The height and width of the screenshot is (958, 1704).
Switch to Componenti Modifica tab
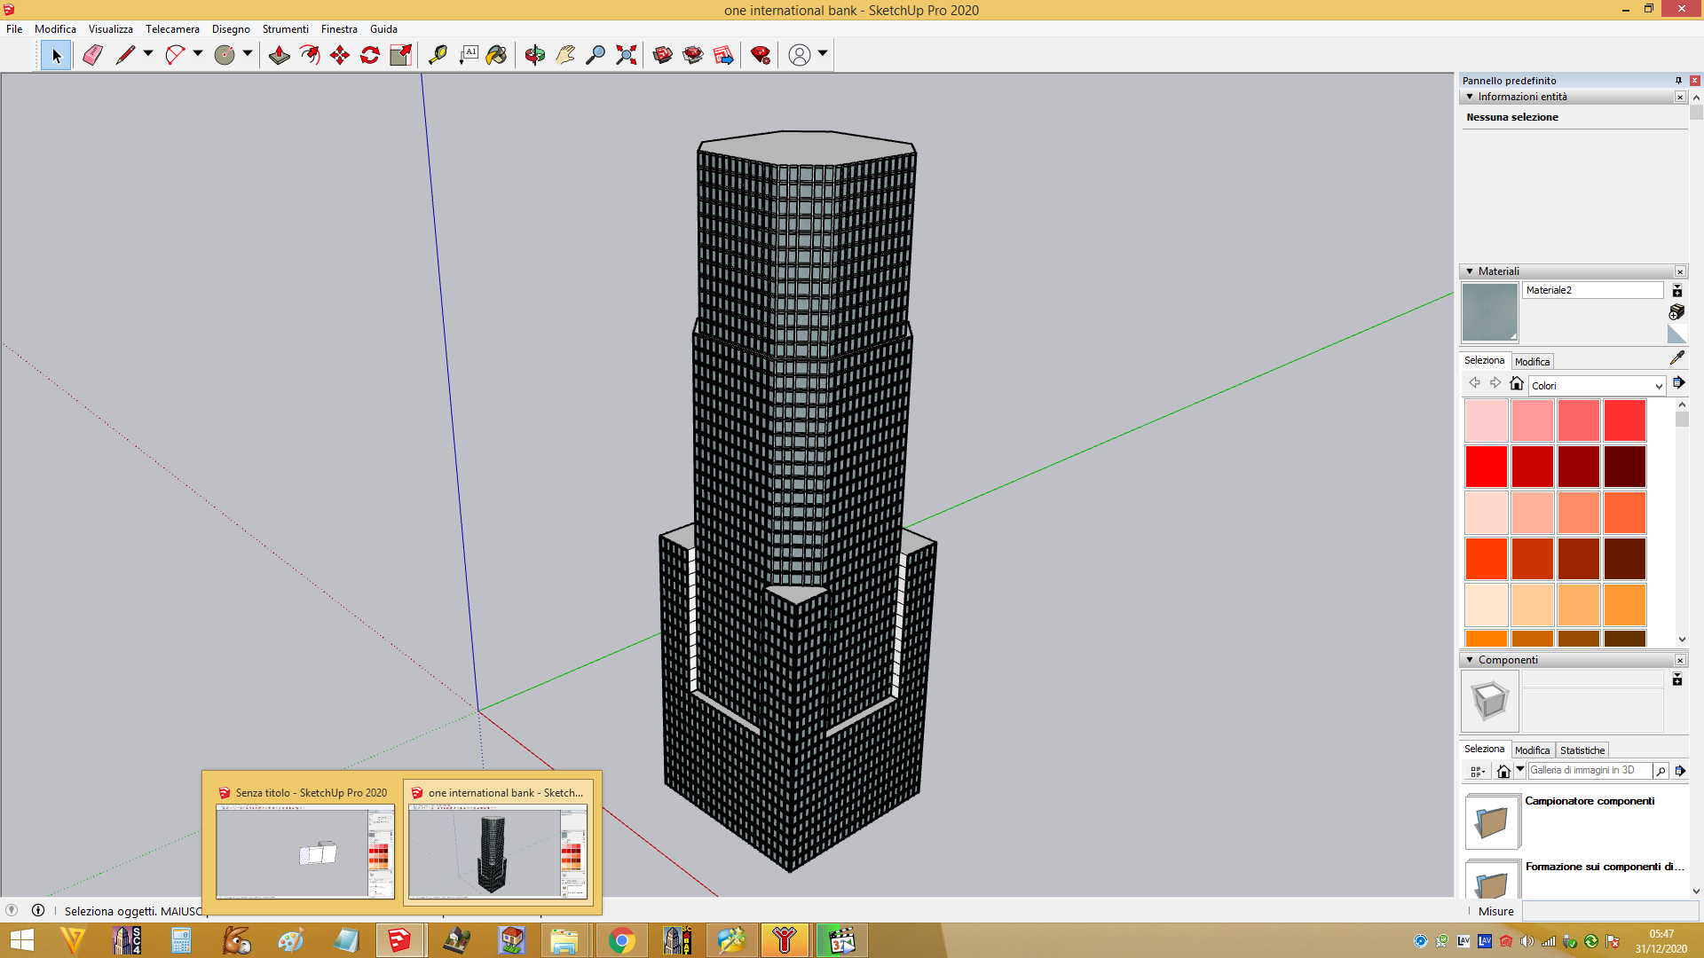pos(1532,750)
